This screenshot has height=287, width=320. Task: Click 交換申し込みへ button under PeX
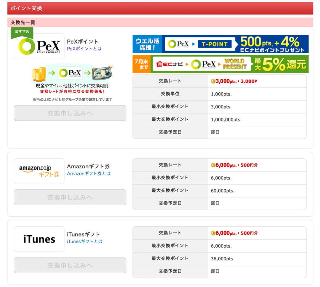coord(70,113)
